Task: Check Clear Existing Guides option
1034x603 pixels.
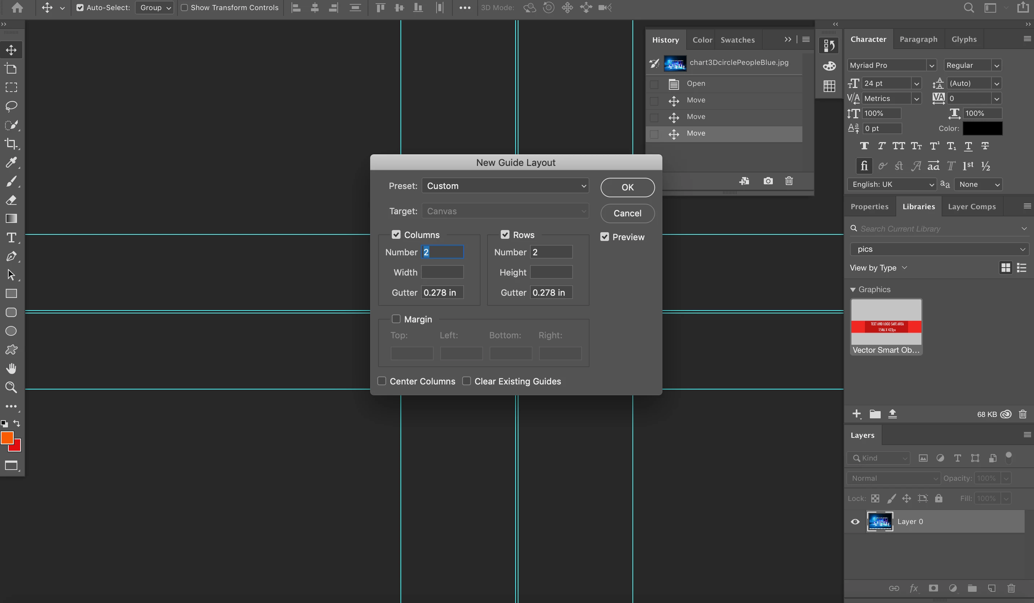Action: (x=466, y=381)
